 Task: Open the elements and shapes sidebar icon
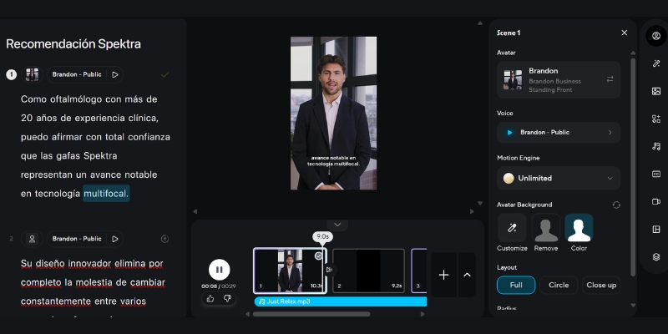point(656,119)
